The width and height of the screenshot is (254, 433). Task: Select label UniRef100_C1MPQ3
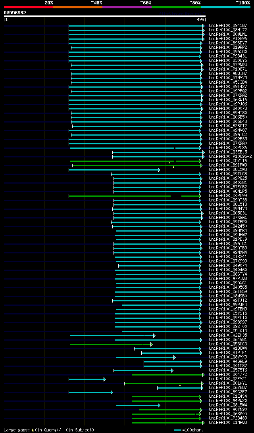pyautogui.click(x=228, y=423)
